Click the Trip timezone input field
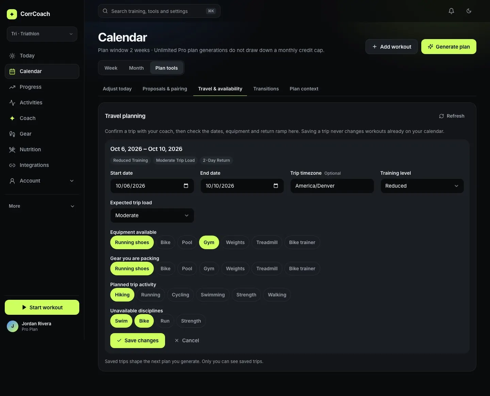This screenshot has width=490, height=396. point(332,186)
